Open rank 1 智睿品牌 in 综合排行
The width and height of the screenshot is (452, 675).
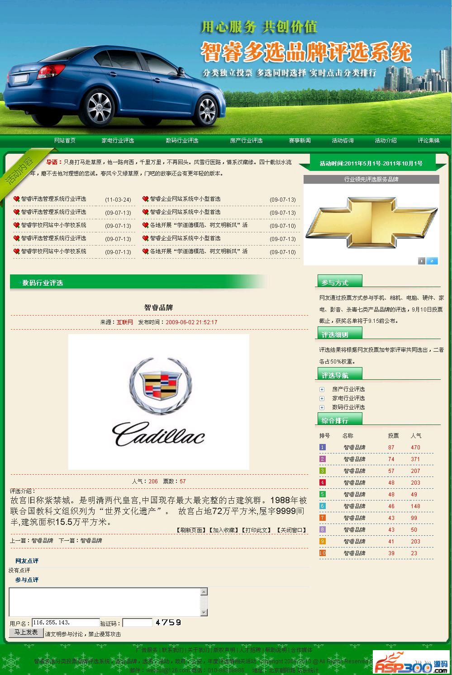tap(354, 448)
